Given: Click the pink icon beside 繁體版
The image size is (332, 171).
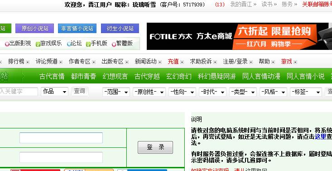Looking at the screenshot, I should [114, 44].
